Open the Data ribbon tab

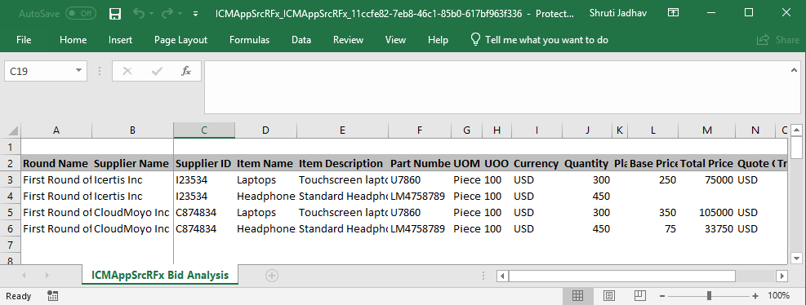[x=301, y=39]
